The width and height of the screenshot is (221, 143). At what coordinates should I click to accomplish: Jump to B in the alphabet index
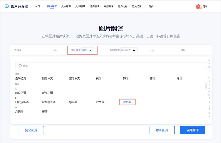pos(209,63)
